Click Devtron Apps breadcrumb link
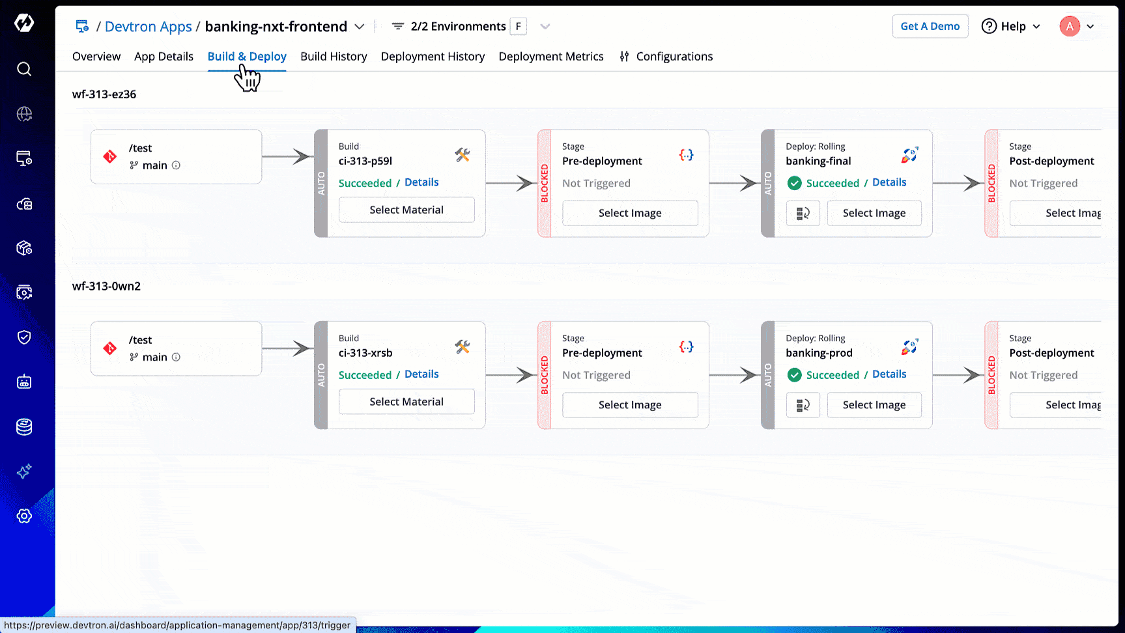The width and height of the screenshot is (1125, 633). pyautogui.click(x=148, y=27)
